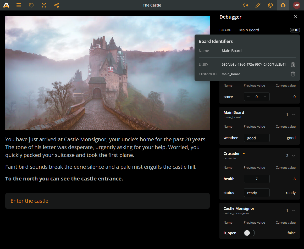
Task: Click the Debugger panel title
Action: 230,17
